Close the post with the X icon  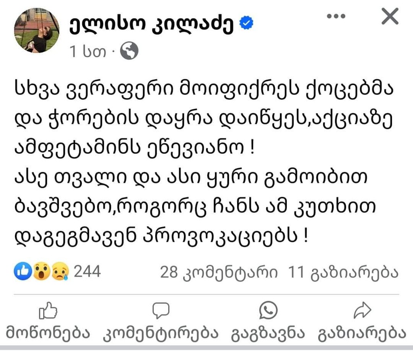[390, 17]
